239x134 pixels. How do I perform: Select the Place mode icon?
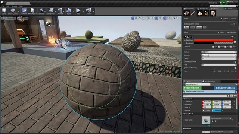(187, 13)
